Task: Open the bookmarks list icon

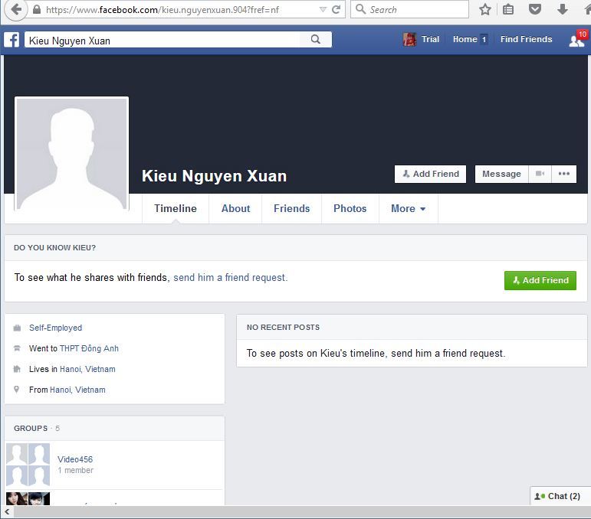Action: click(x=508, y=9)
